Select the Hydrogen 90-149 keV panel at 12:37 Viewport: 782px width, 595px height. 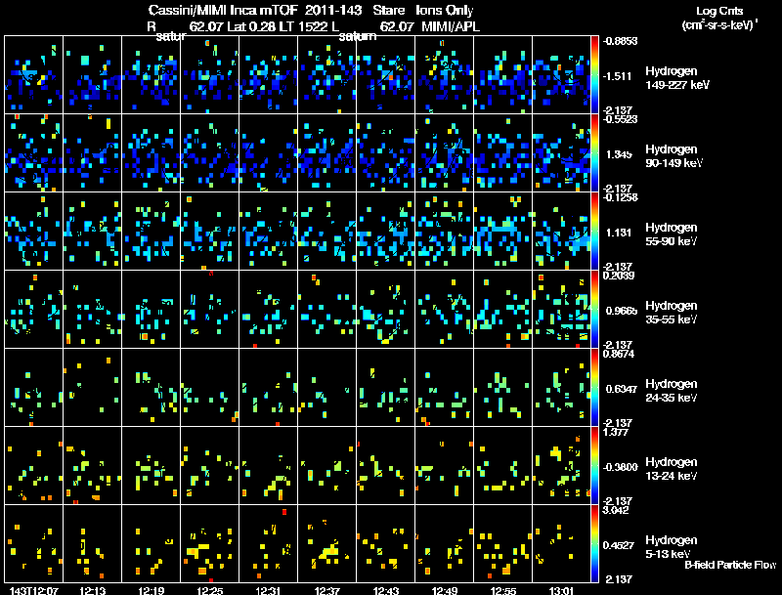[326, 153]
